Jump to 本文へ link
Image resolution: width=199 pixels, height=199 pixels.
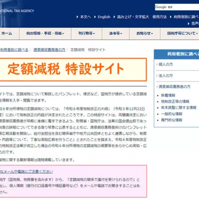86,17
